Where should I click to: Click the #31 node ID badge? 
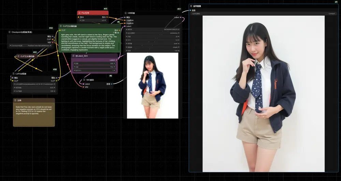click(179, 9)
